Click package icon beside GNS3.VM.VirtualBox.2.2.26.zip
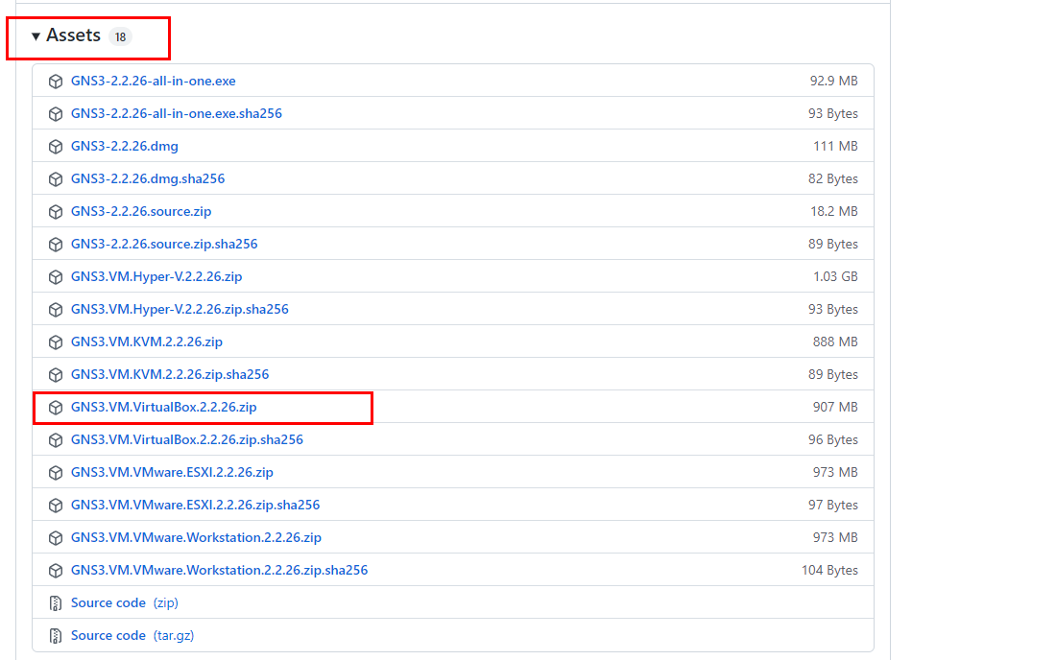Image resolution: width=1056 pixels, height=660 pixels. (56, 408)
